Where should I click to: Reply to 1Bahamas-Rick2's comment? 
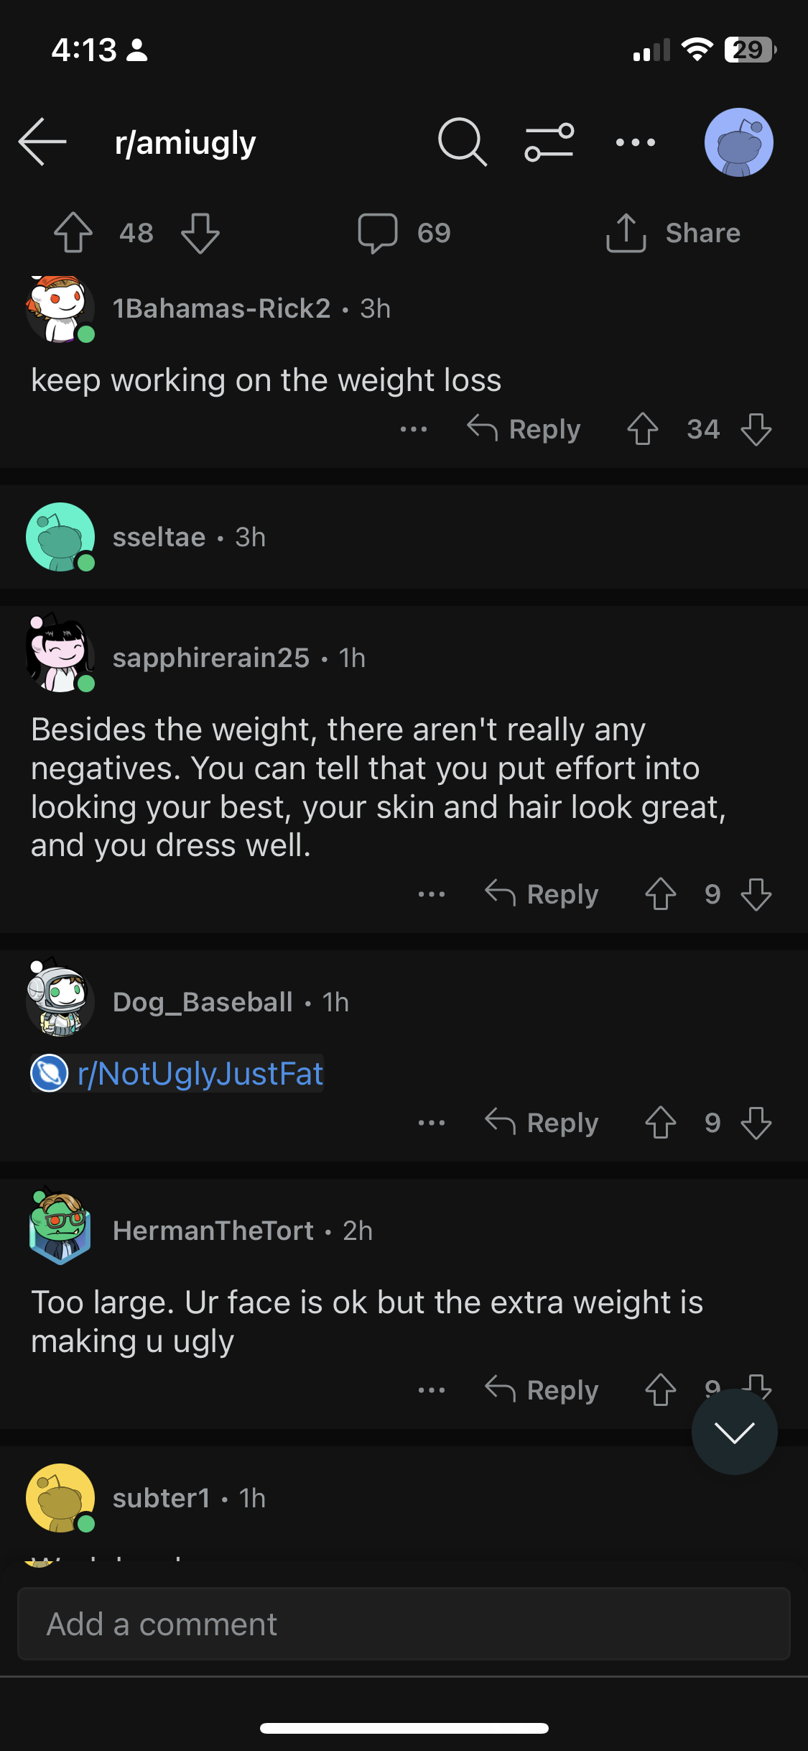524,429
